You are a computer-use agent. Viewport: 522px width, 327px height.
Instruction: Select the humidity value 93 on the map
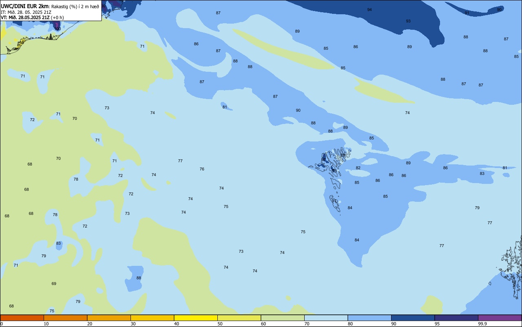(408, 21)
